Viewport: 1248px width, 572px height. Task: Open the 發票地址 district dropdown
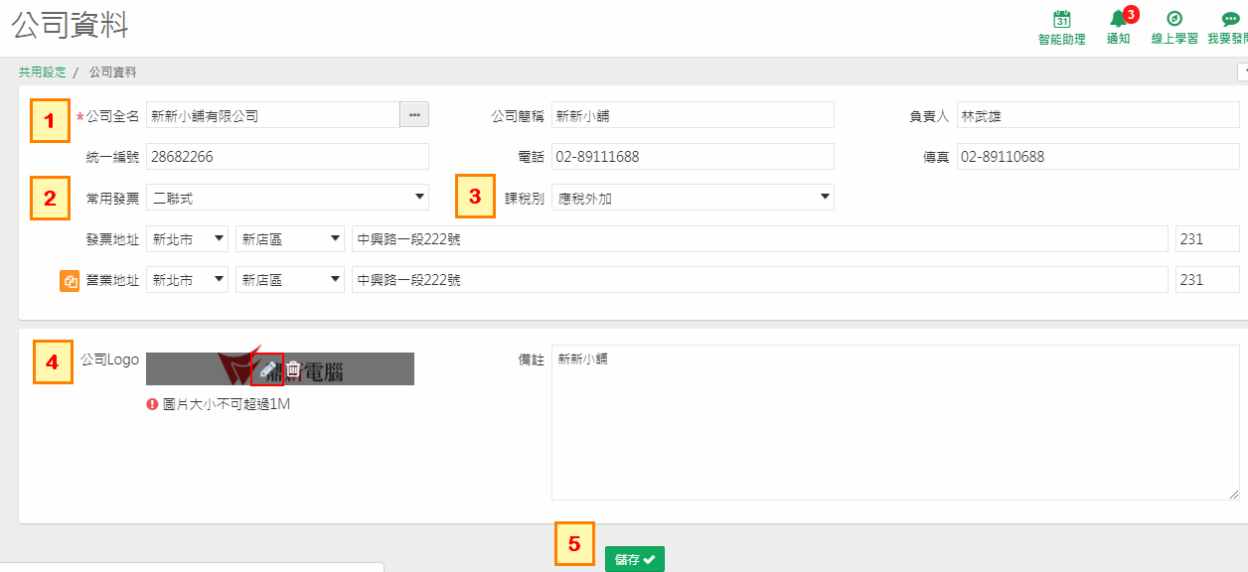[290, 239]
